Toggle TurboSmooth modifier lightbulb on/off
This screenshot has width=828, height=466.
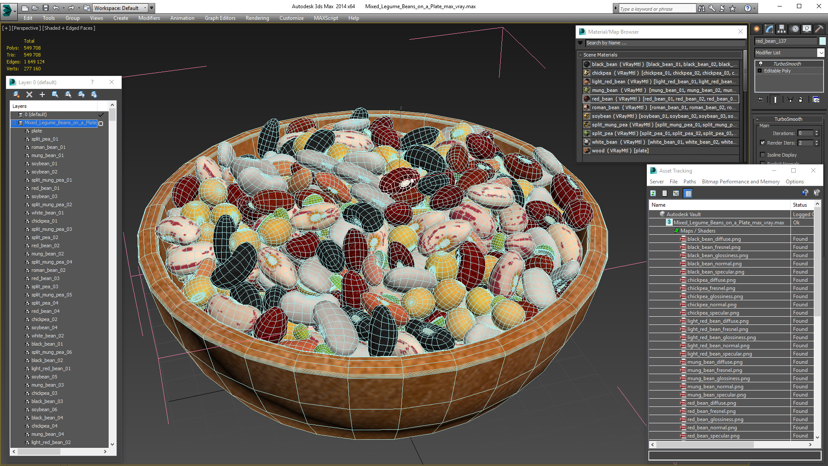pyautogui.click(x=761, y=64)
